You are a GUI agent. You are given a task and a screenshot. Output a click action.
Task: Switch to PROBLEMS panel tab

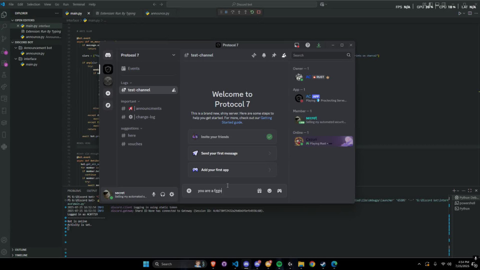(x=74, y=191)
